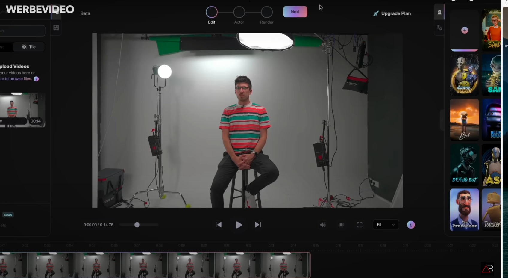Open the actor panel person icon

(x=439, y=12)
